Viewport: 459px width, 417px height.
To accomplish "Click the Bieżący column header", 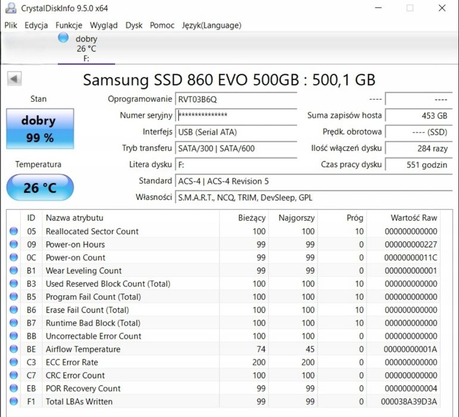I will 244,218.
